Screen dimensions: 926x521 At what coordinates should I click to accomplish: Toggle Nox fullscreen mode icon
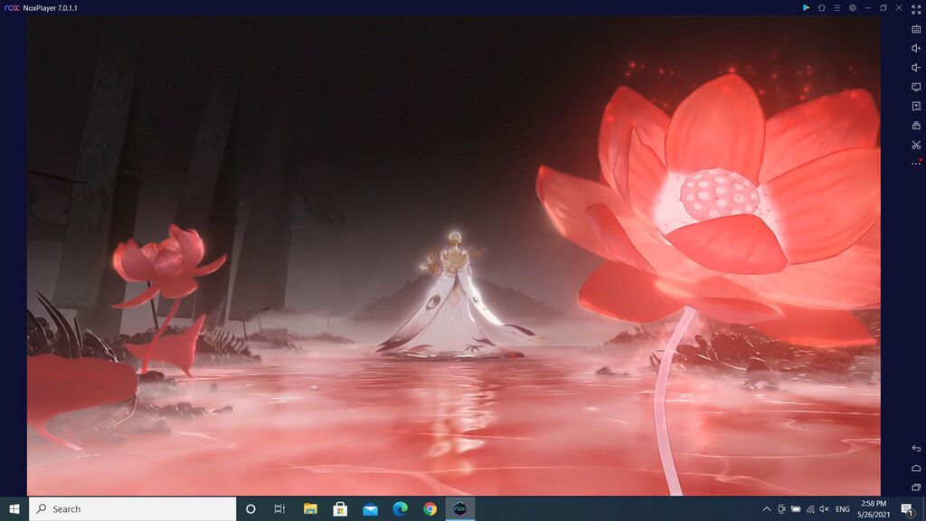[916, 8]
